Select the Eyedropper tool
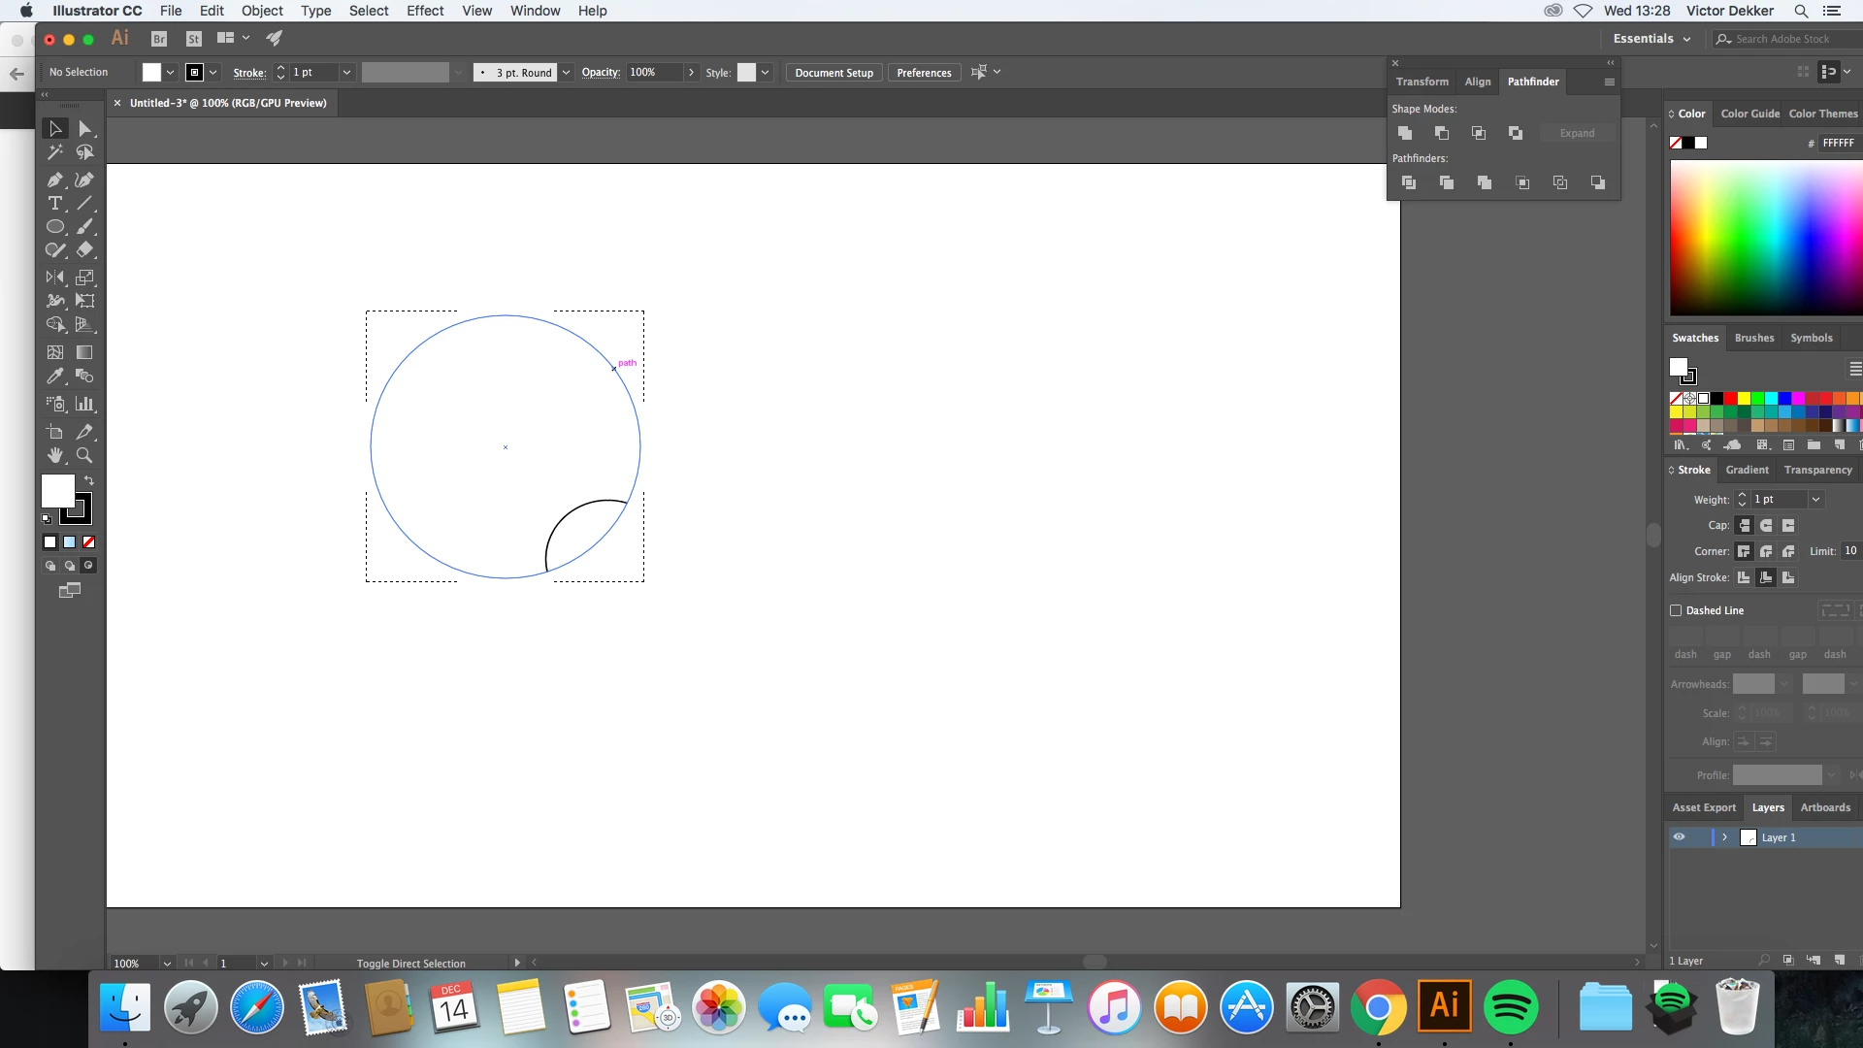Screen dimensions: 1863x1048 (x=54, y=377)
